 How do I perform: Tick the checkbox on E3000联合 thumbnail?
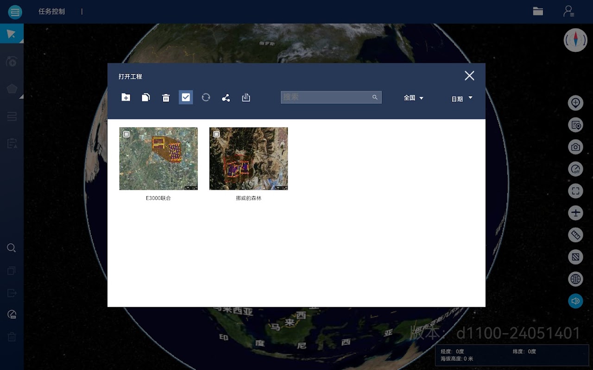pos(126,134)
